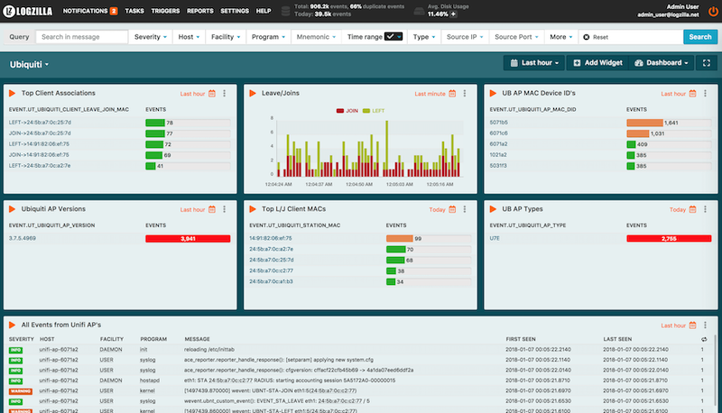Open calendar icon in All Events widget
This screenshot has width=722, height=413.
click(692, 326)
